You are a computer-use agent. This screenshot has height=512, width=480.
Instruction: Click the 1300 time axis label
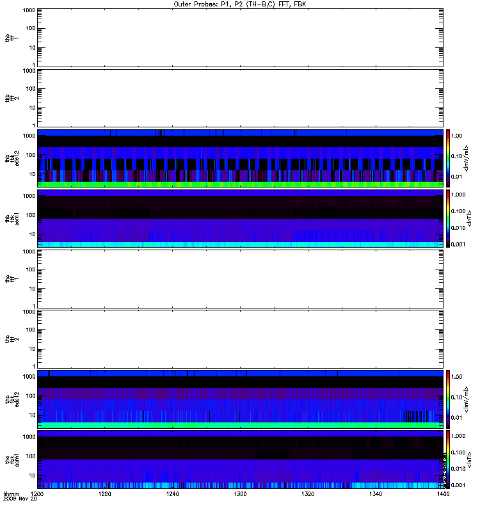(x=240, y=493)
